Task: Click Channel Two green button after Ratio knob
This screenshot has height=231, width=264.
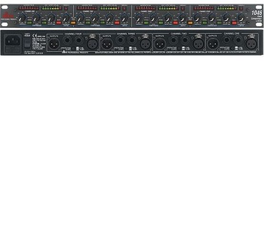Action: pyautogui.click(x=102, y=22)
